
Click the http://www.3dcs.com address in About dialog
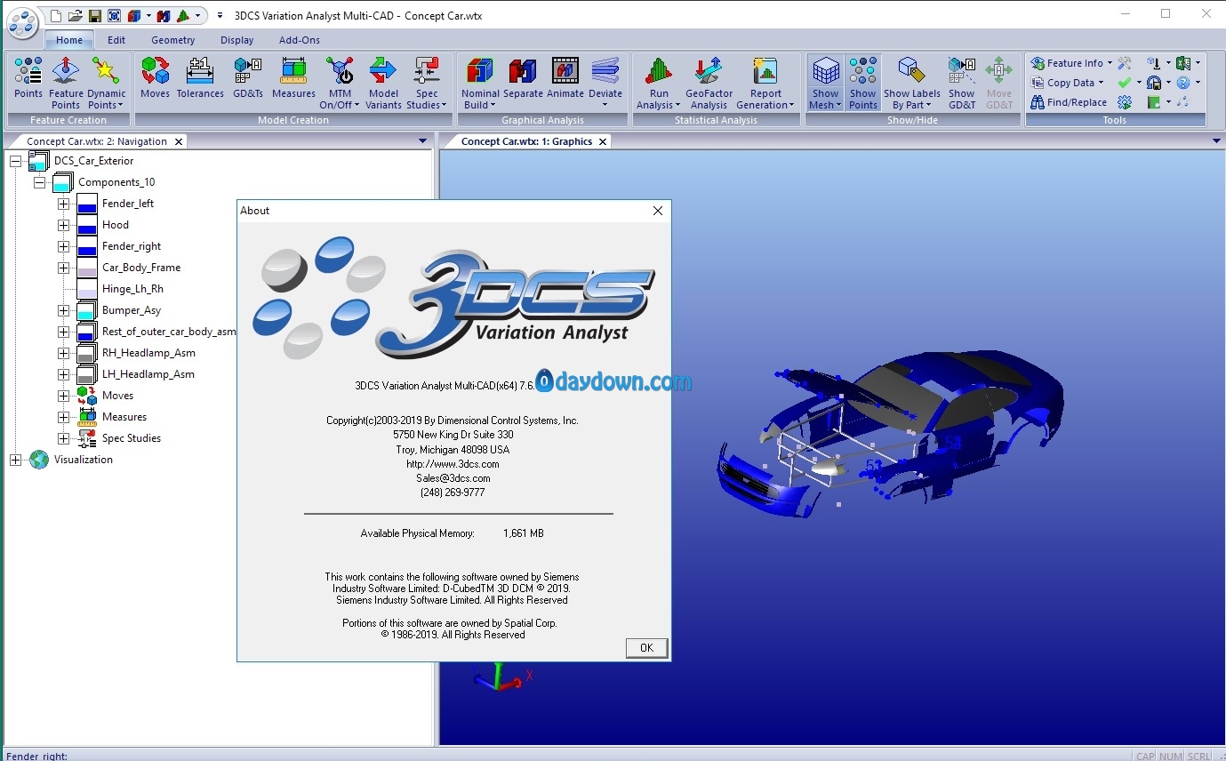tap(453, 464)
